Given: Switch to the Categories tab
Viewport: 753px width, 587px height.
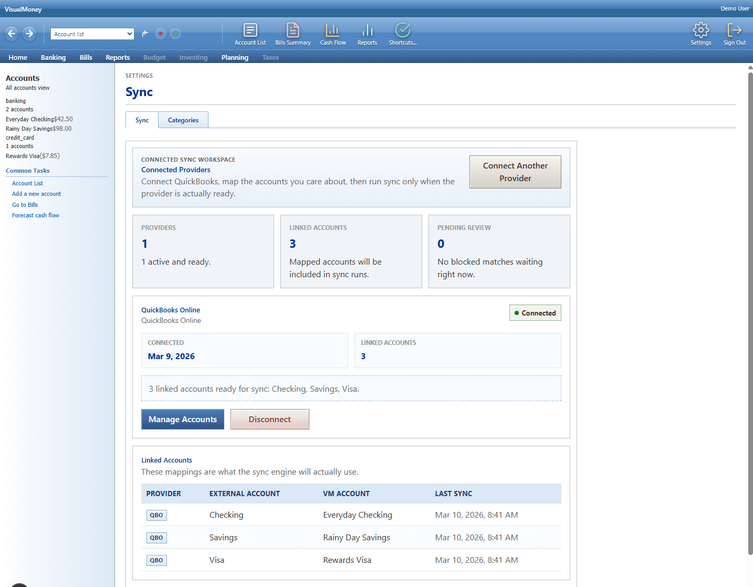Looking at the screenshot, I should pyautogui.click(x=183, y=120).
